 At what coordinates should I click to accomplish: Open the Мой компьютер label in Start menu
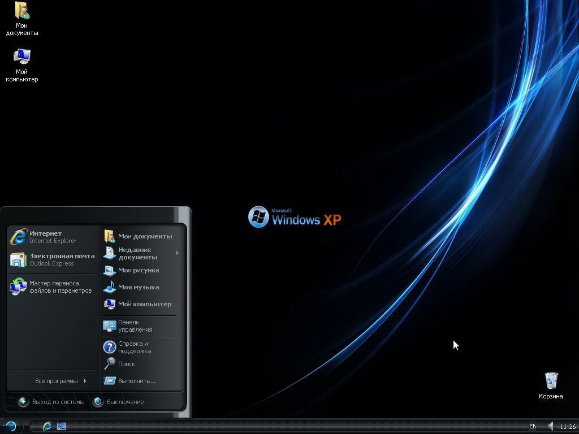click(145, 304)
